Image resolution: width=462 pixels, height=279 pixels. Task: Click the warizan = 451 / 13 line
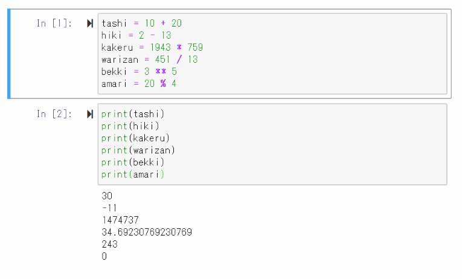pos(150,60)
